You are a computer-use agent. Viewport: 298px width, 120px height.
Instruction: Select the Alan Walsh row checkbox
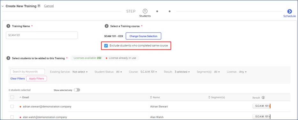coord(12,117)
